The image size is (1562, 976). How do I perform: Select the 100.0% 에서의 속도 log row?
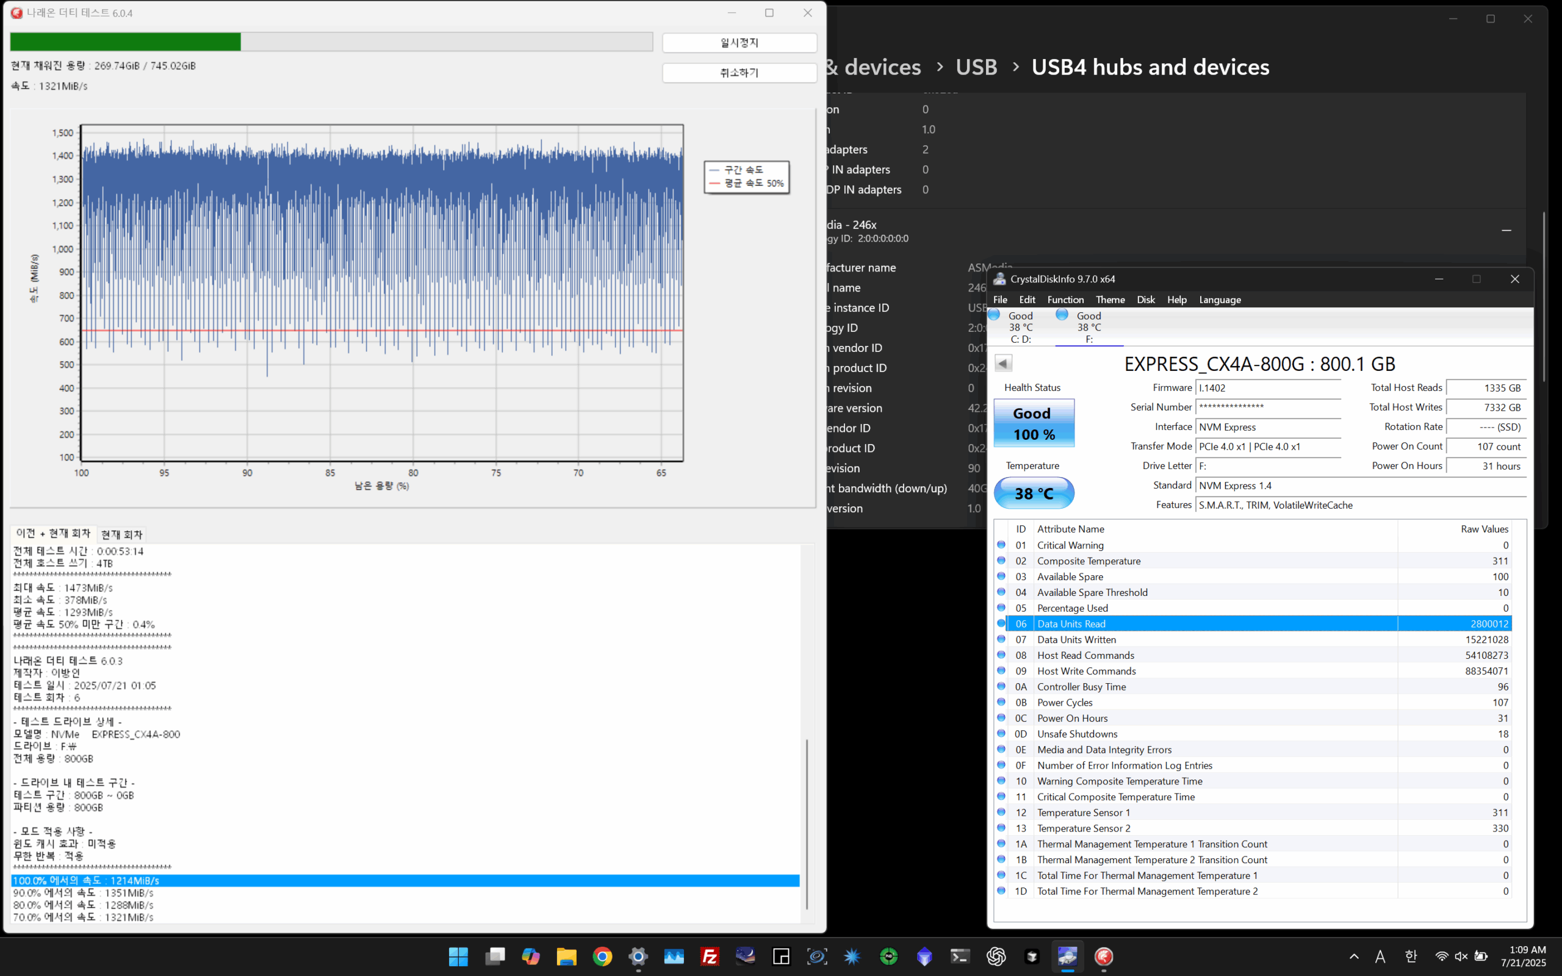pos(405,880)
